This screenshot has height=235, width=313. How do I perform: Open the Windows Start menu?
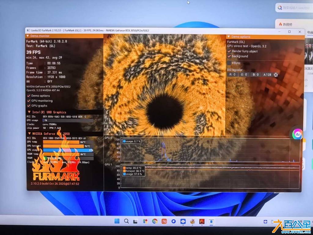pyautogui.click(x=117, y=221)
